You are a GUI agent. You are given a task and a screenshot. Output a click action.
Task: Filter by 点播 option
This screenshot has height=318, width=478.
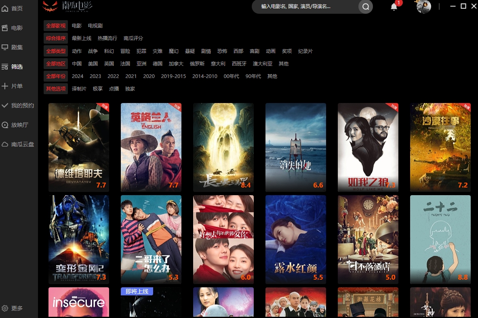114,89
